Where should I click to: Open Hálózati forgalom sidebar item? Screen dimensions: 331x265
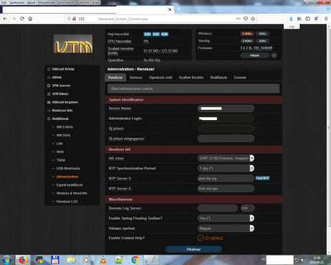(65, 102)
